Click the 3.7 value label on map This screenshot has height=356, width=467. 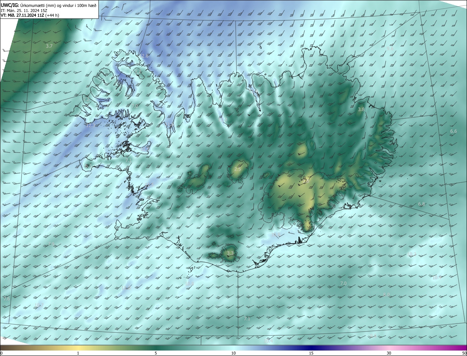pos(49,46)
